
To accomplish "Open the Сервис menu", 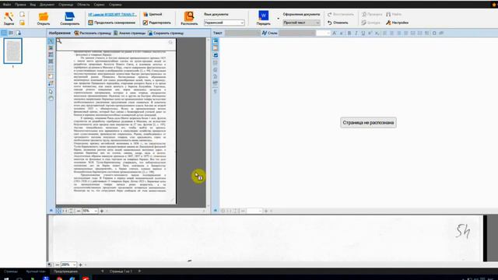I will tap(100, 5).
